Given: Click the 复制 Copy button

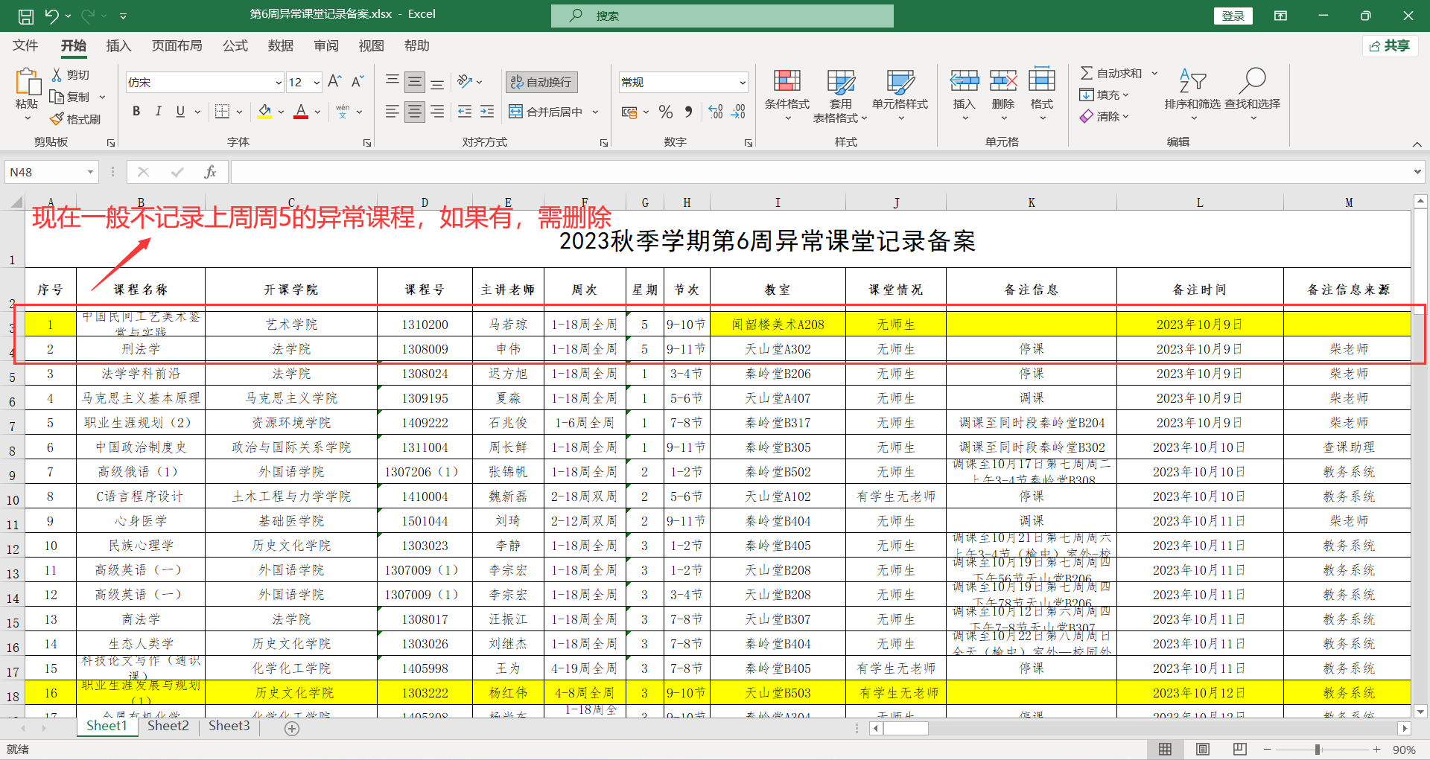Looking at the screenshot, I should tap(69, 97).
